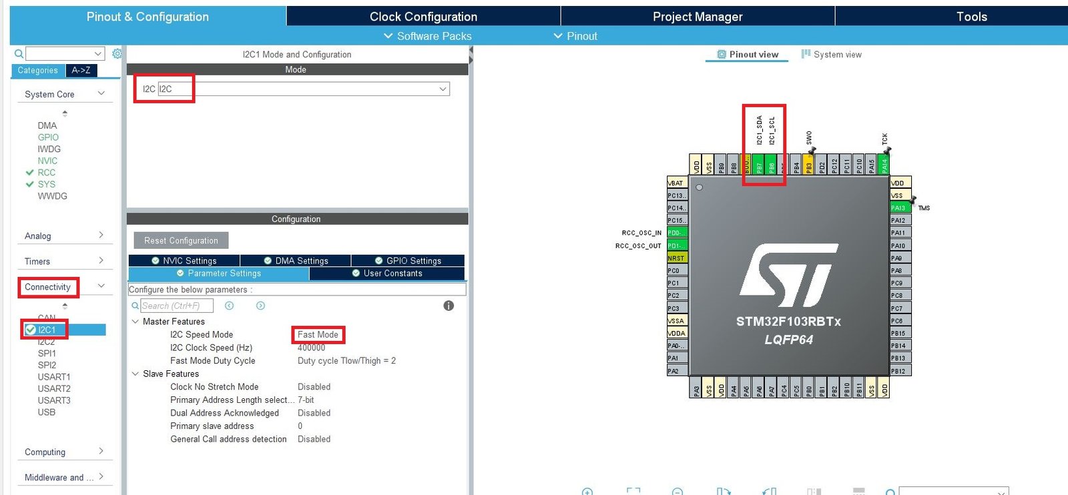Expand the Computing category
This screenshot has height=495, width=1068.
101,452
